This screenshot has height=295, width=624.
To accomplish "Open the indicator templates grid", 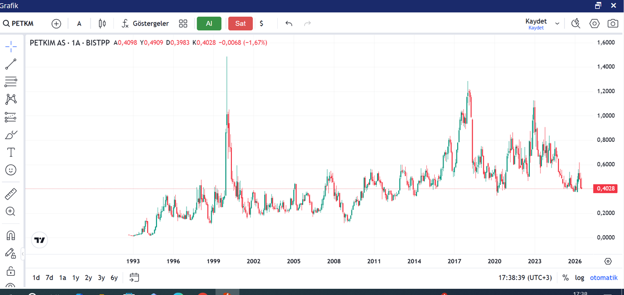I will pyautogui.click(x=183, y=23).
